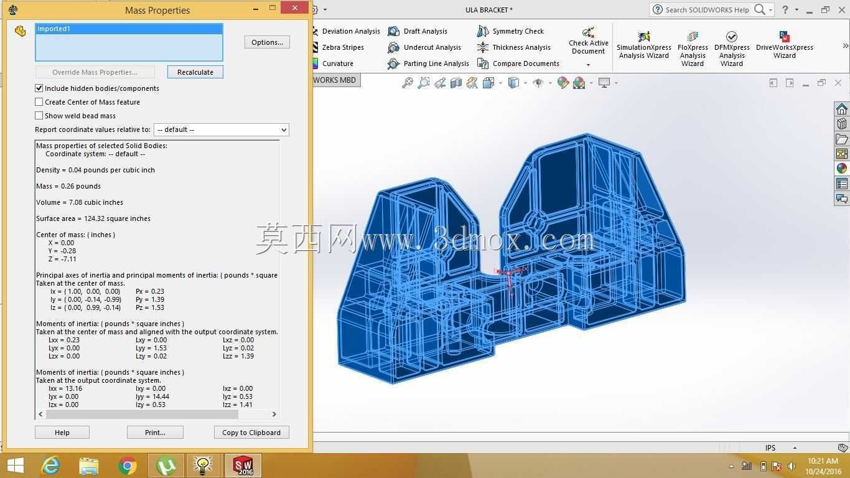Open Thickness Analysis tool
This screenshot has width=850, height=478.
point(514,47)
